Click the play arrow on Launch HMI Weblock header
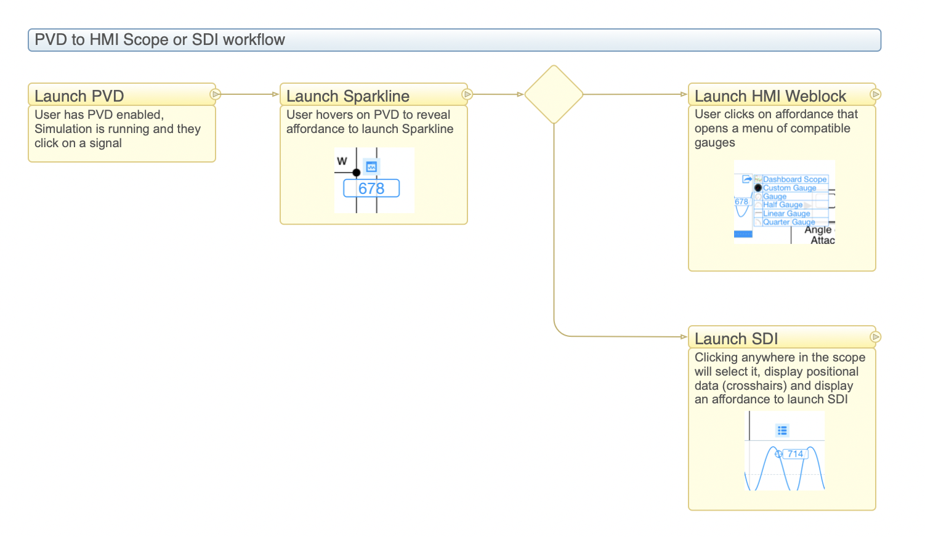 point(875,94)
